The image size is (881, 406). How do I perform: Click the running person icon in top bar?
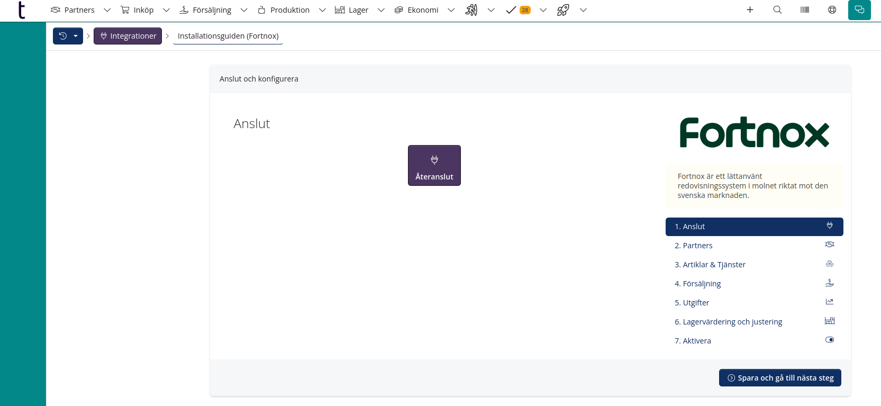coord(471,10)
